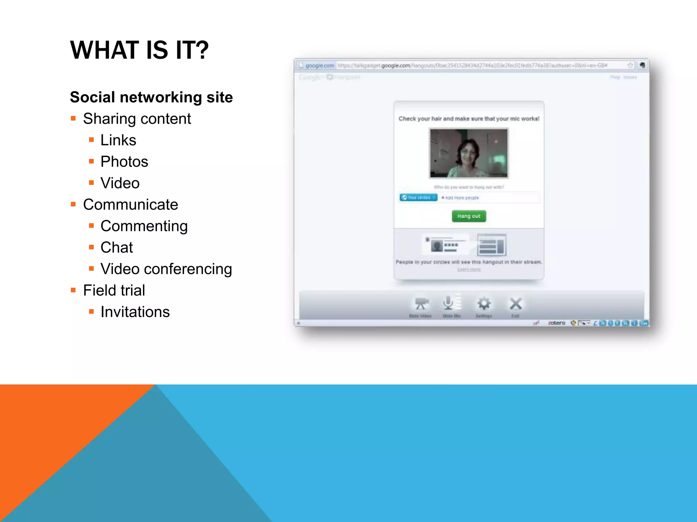The height and width of the screenshot is (522, 697).
Task: Click the Evernote elephant extension icon
Action: click(x=642, y=65)
